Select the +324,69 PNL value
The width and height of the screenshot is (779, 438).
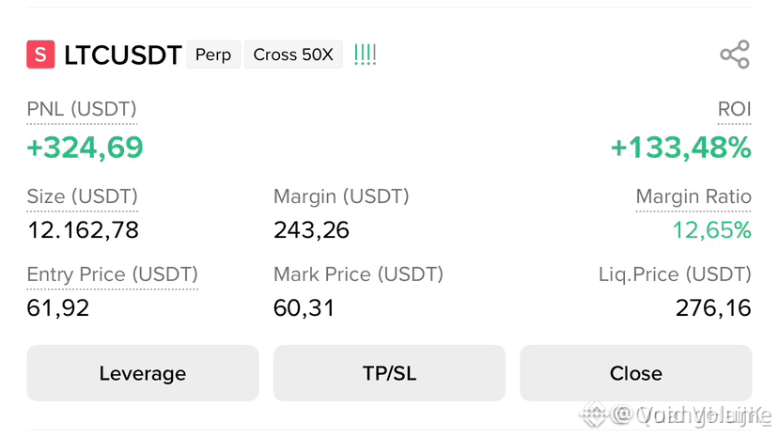pos(85,148)
